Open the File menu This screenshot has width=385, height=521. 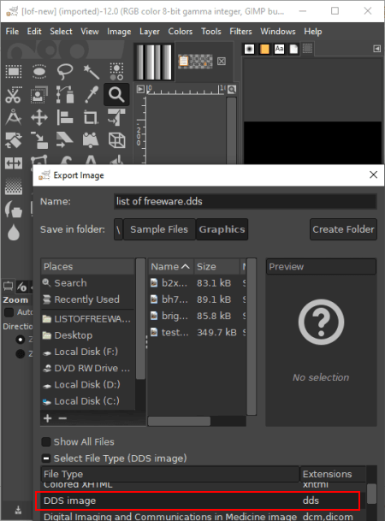(12, 32)
